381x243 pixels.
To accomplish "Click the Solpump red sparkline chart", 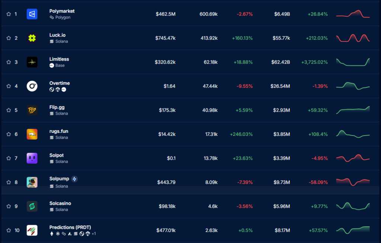I will click(353, 182).
